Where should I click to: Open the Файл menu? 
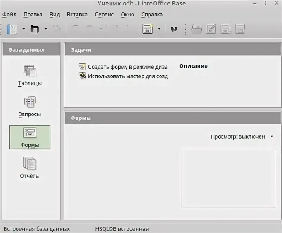tap(9, 15)
